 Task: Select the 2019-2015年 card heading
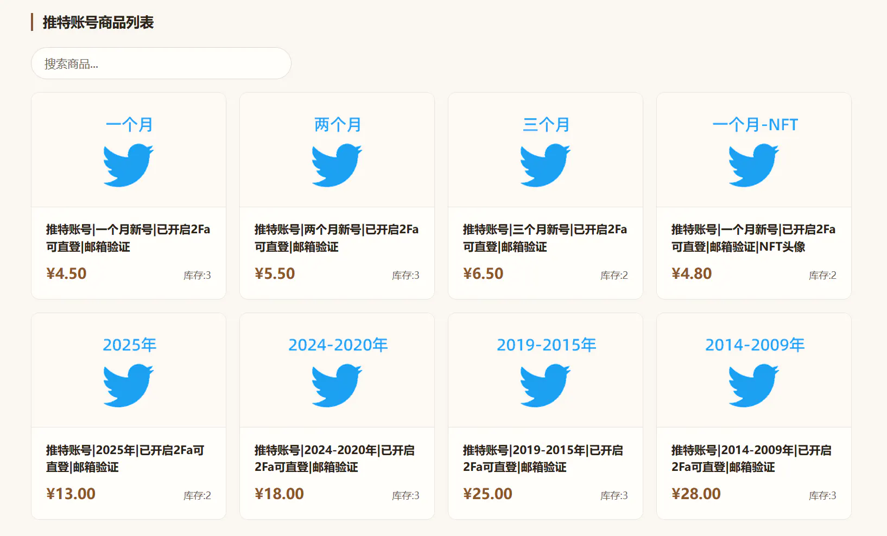tap(546, 345)
